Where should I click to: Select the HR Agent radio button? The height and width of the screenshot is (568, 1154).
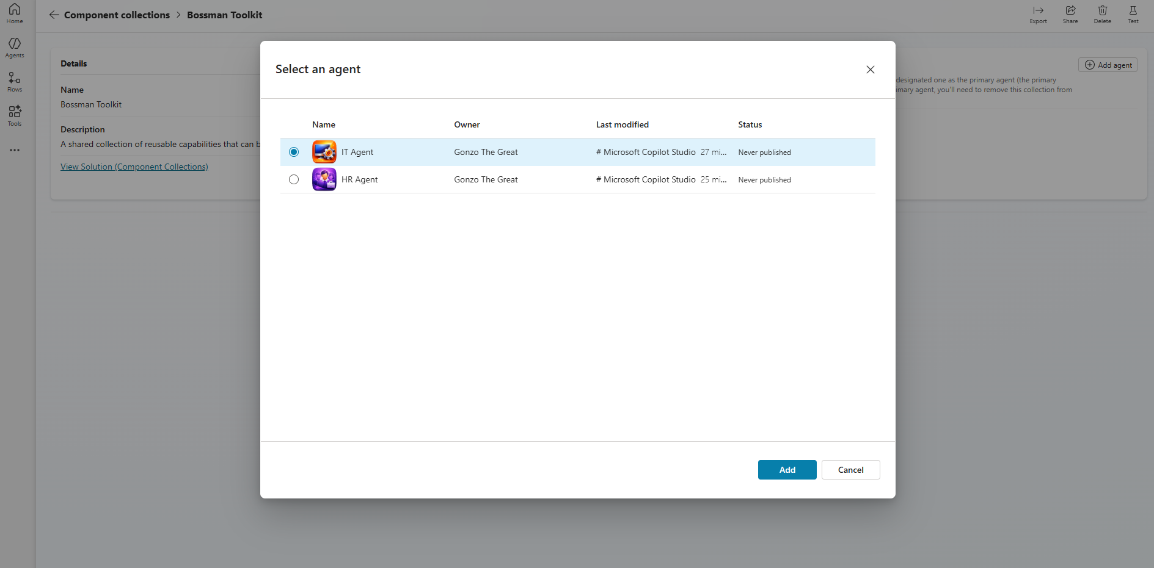pos(294,179)
